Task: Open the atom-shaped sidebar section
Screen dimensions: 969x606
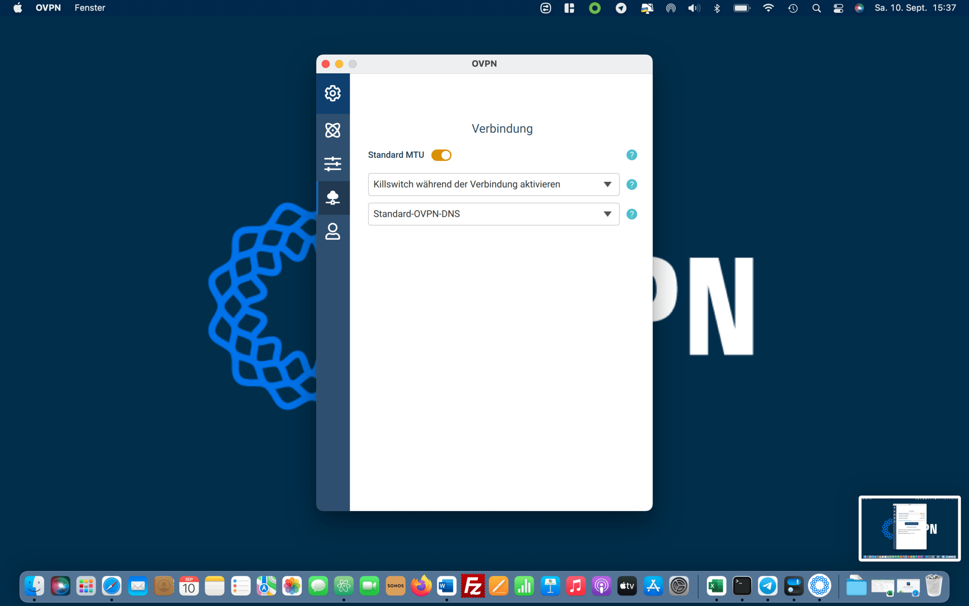Action: pyautogui.click(x=333, y=130)
